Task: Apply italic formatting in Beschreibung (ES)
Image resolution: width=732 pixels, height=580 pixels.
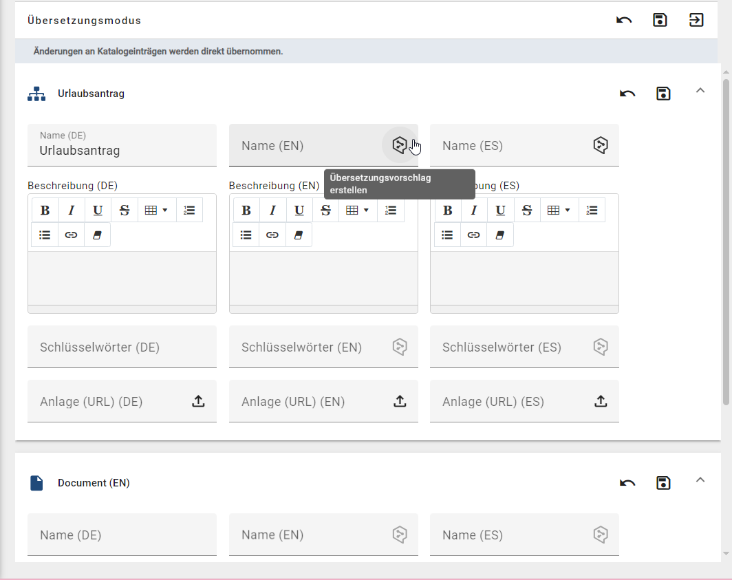Action: pyautogui.click(x=474, y=210)
